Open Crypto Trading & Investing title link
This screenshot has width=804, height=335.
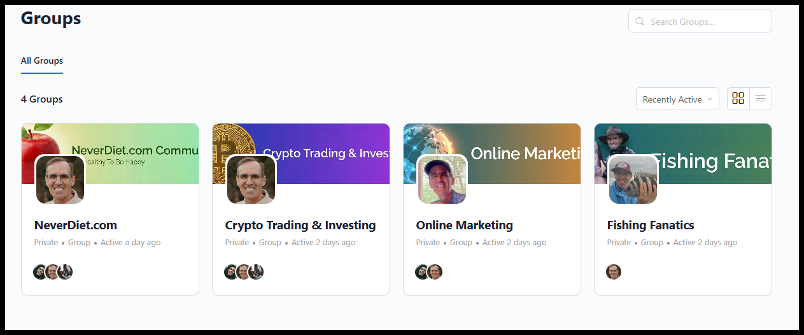coord(300,225)
